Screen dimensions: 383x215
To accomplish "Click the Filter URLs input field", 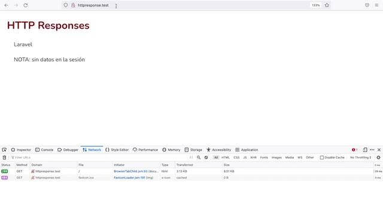I will [x=99, y=158].
